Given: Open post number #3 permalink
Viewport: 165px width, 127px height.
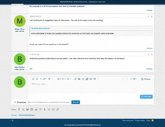Looking at the screenshot, I should (x=152, y=54).
